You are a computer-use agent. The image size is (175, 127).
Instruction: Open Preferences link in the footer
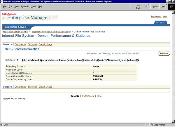tap(88, 96)
